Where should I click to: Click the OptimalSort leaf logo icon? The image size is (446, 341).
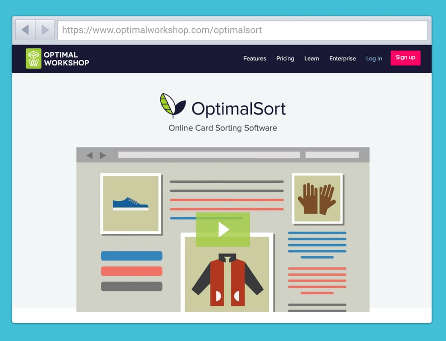point(173,105)
